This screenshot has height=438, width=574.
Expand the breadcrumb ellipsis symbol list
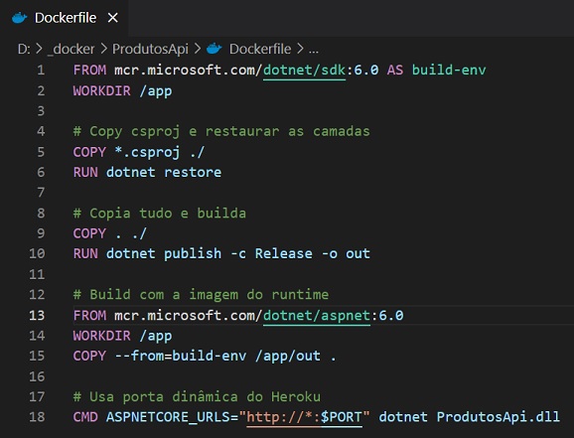point(314,50)
